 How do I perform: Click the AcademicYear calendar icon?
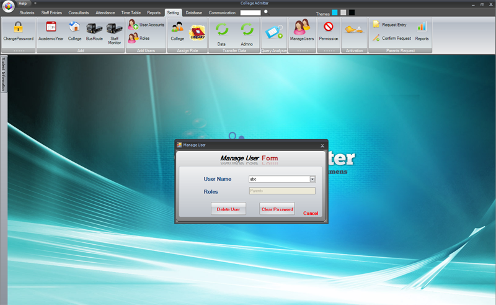pyautogui.click(x=51, y=27)
